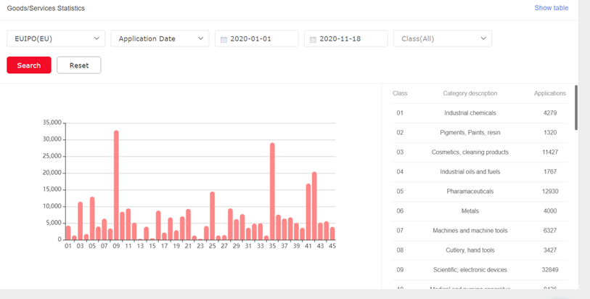Click the Applications column header
This screenshot has width=590, height=299.
550,94
